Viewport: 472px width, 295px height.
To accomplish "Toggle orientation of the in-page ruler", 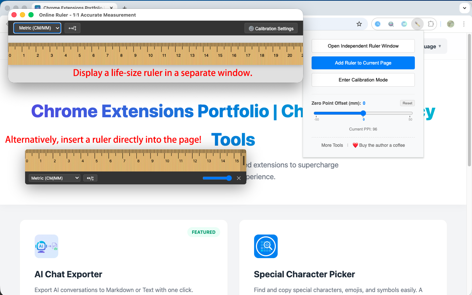I will [x=90, y=178].
